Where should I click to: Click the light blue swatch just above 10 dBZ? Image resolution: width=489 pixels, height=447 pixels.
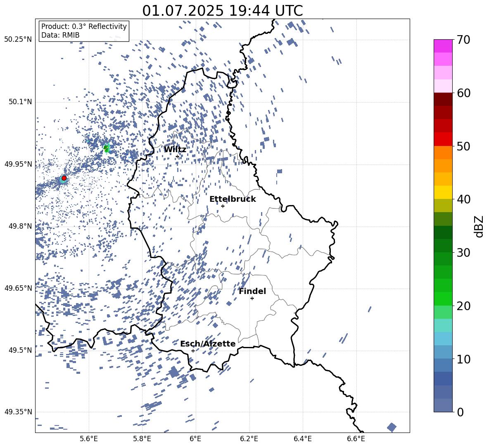(x=443, y=352)
